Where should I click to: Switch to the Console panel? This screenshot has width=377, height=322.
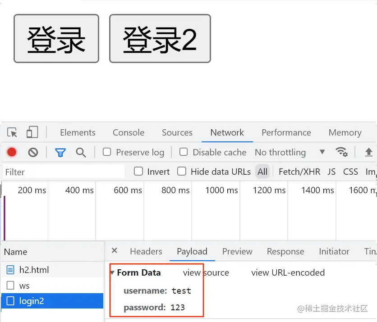pos(128,132)
